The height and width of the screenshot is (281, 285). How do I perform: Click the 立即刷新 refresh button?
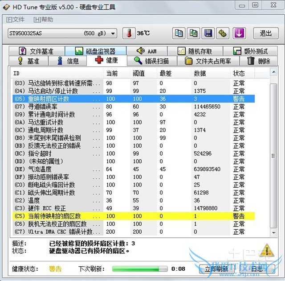(216, 269)
